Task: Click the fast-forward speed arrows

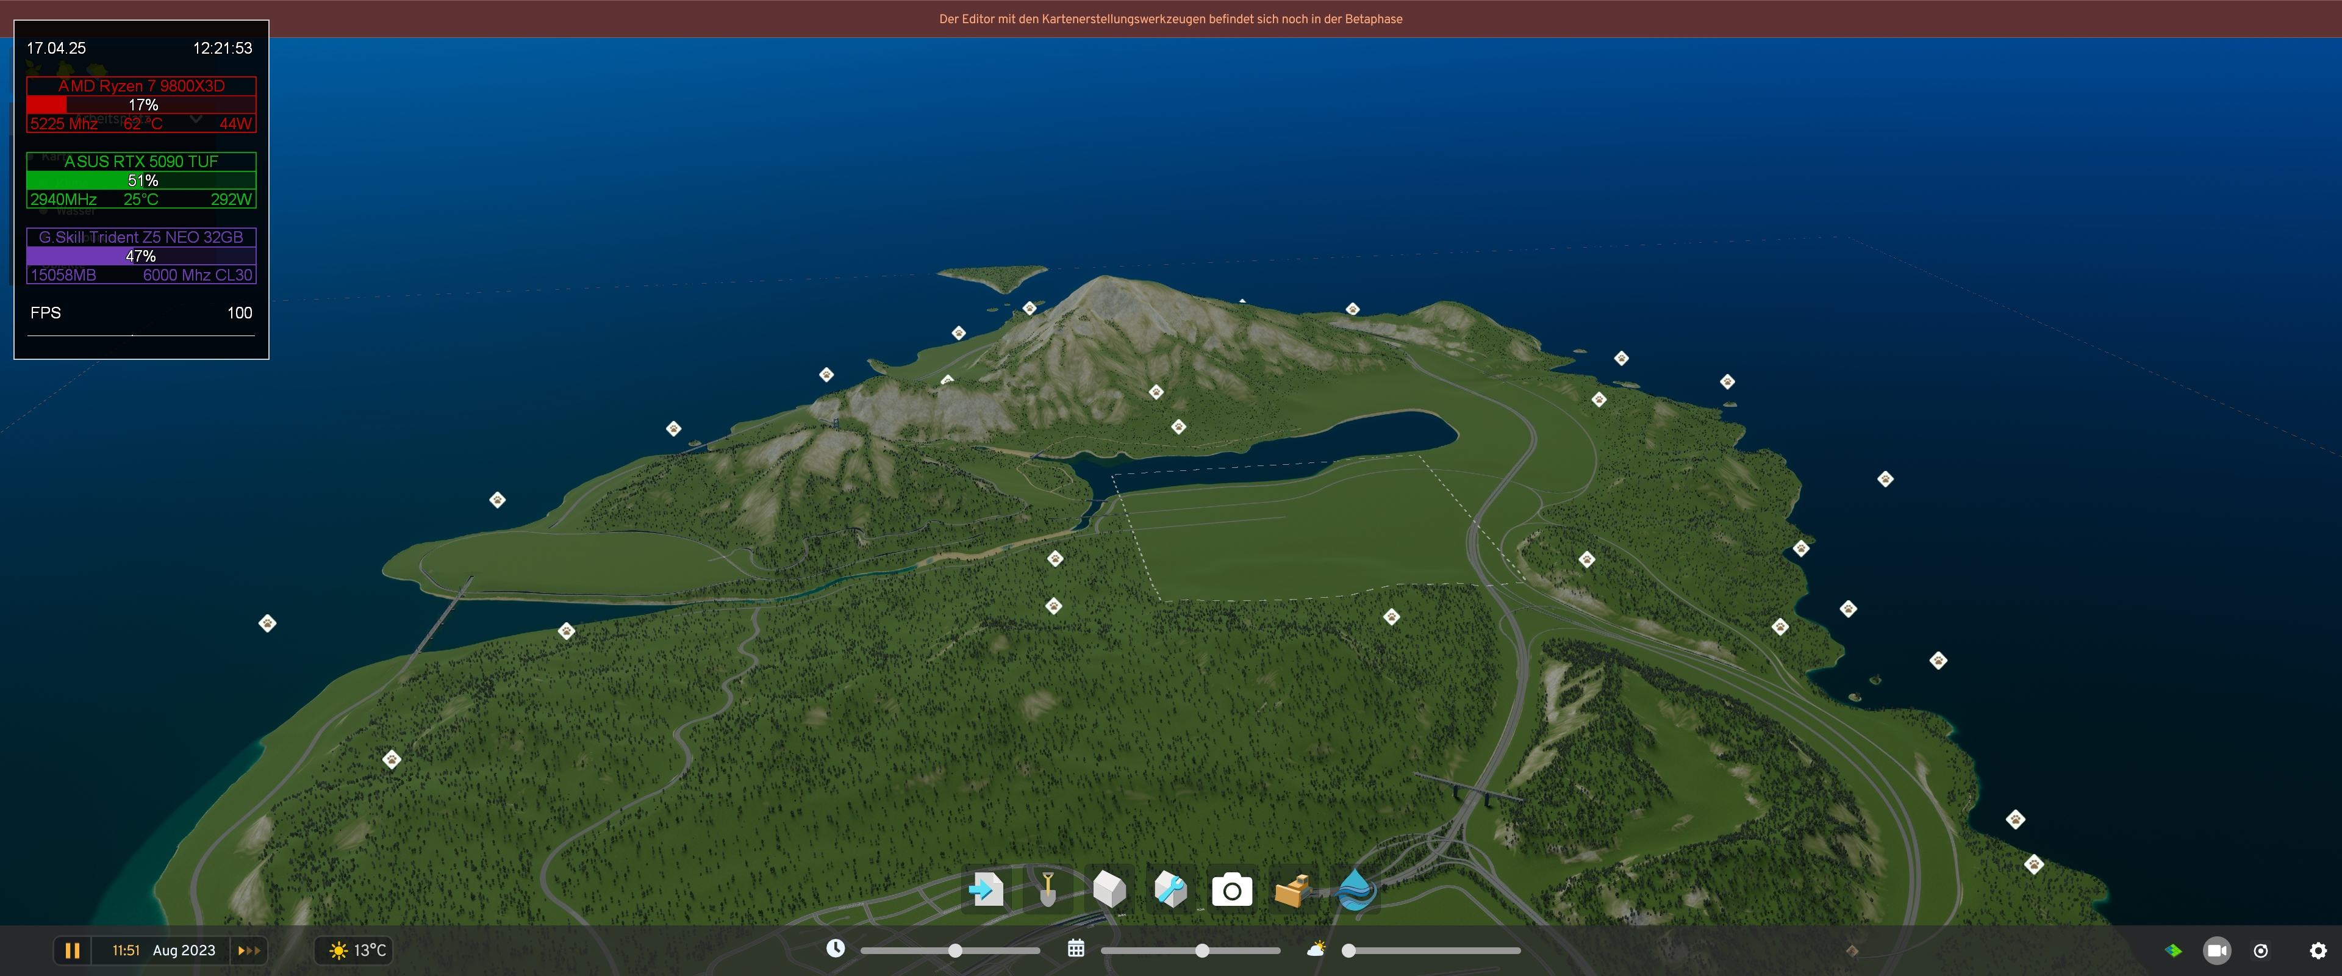Action: click(x=249, y=950)
